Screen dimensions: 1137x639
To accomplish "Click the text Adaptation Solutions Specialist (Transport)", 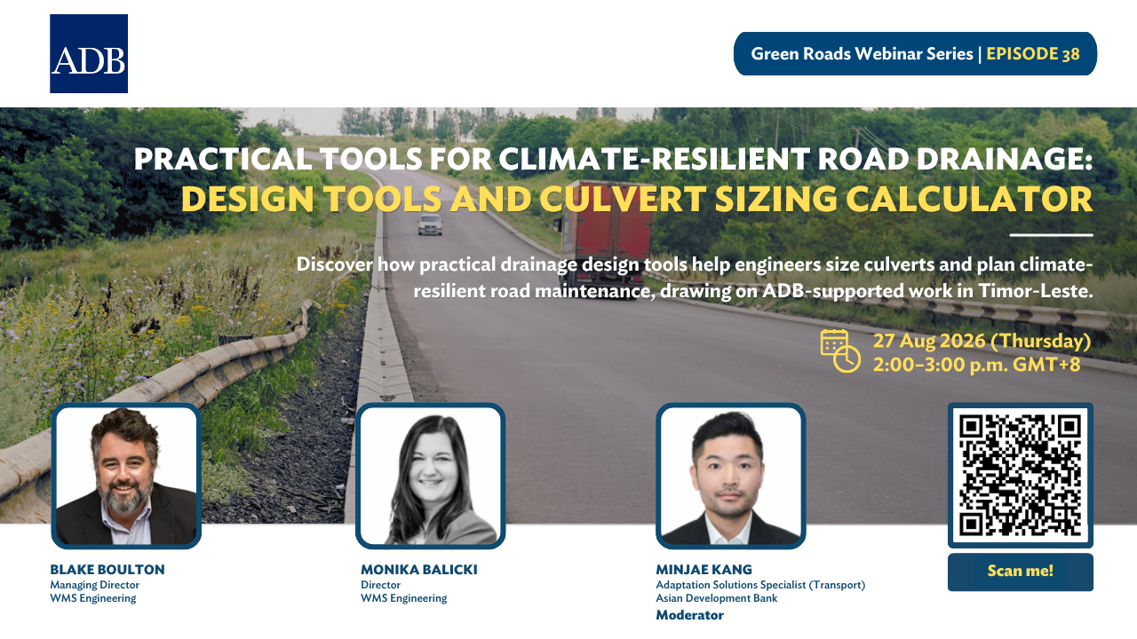I will 760,585.
